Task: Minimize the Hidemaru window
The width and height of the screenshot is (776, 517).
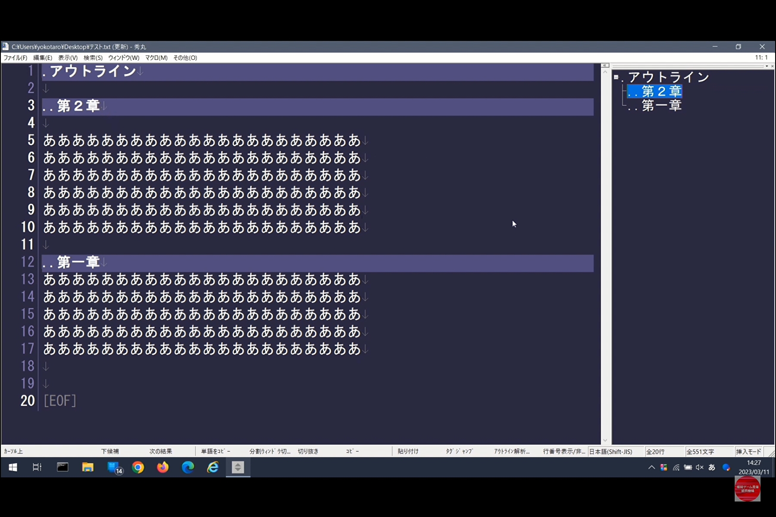Action: click(x=715, y=47)
